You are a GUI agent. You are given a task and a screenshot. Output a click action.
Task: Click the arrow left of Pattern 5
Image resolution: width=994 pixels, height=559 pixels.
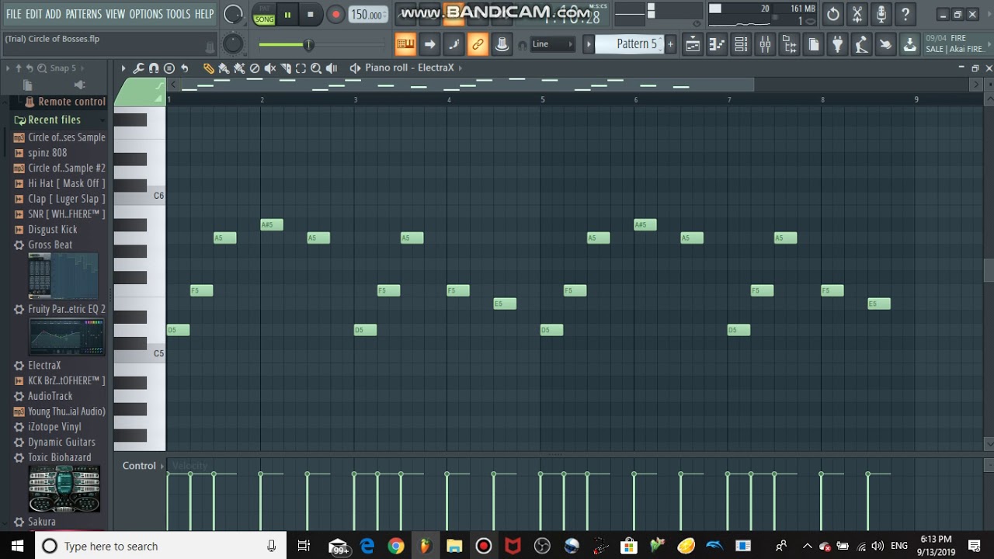tap(589, 44)
